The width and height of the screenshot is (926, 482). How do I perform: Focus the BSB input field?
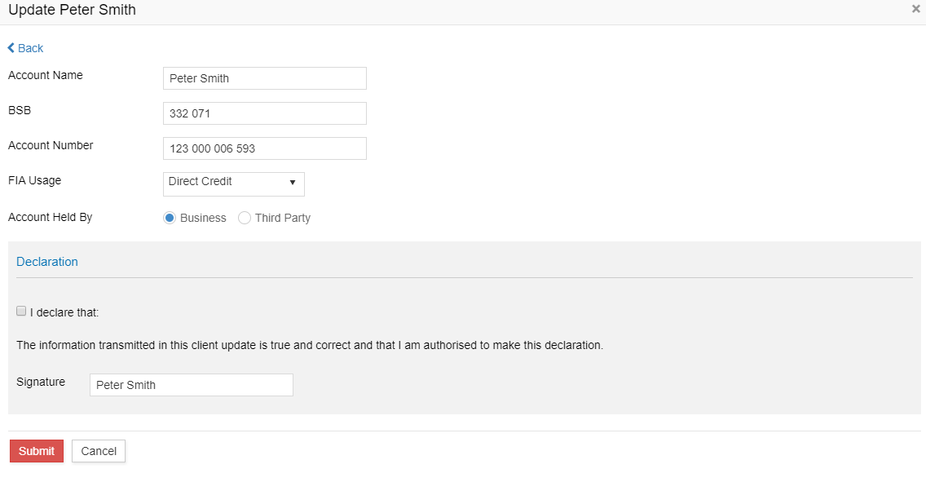pos(264,113)
